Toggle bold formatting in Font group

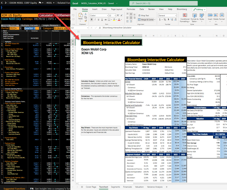click(91, 20)
